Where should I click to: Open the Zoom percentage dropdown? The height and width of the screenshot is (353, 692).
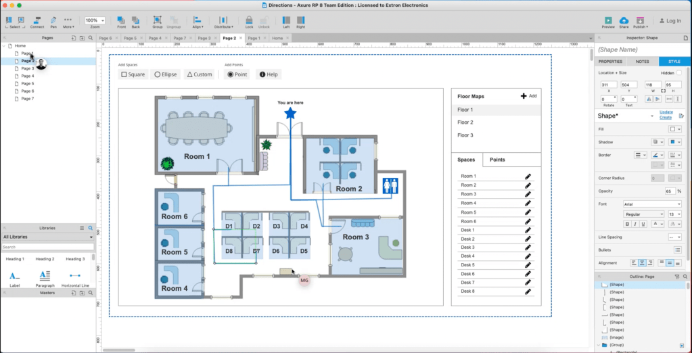click(95, 20)
